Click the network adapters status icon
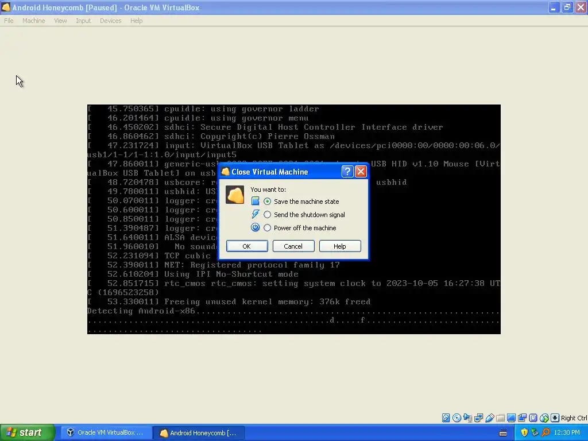The width and height of the screenshot is (588, 441). click(x=478, y=418)
